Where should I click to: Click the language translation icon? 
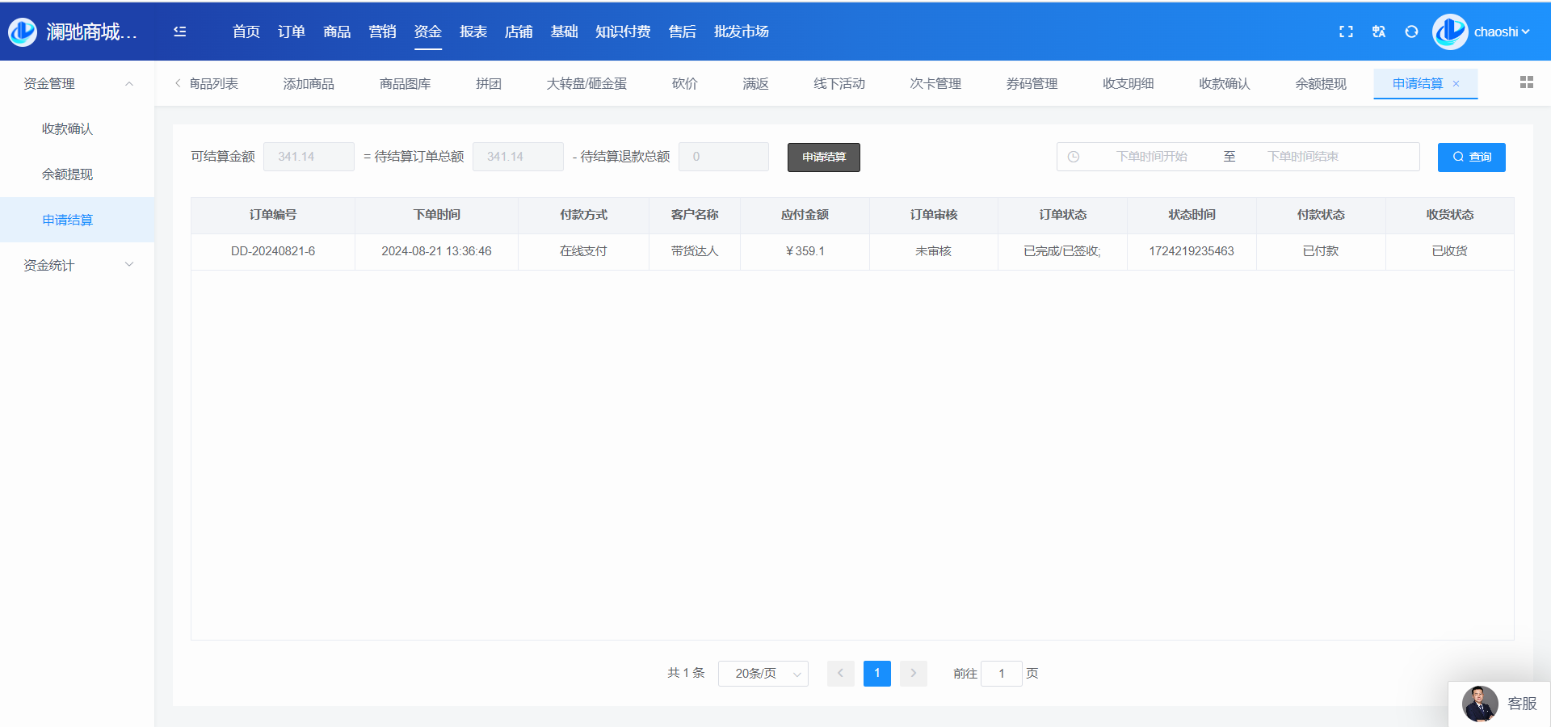1379,32
